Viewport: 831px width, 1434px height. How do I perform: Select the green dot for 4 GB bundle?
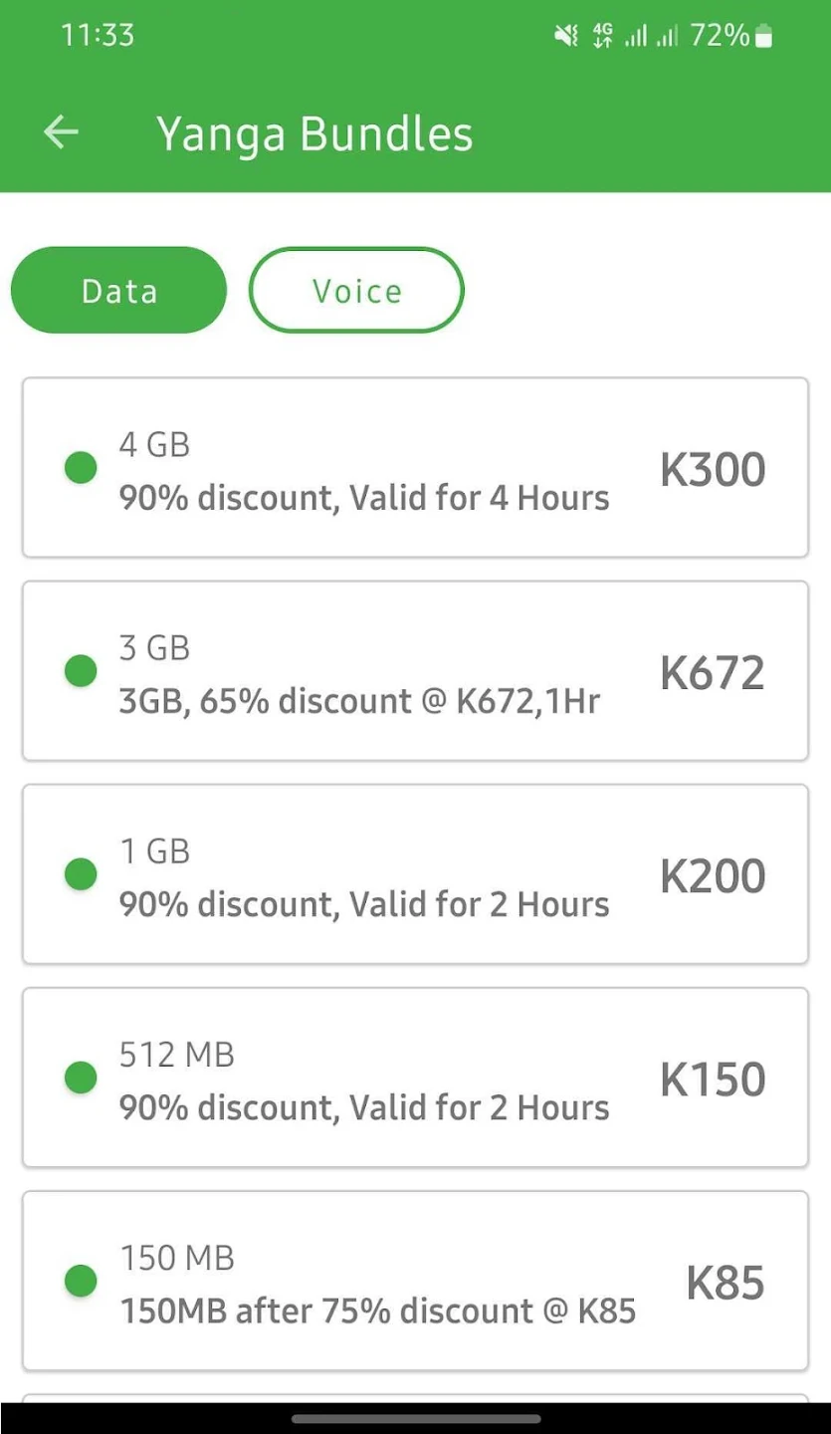(x=81, y=468)
